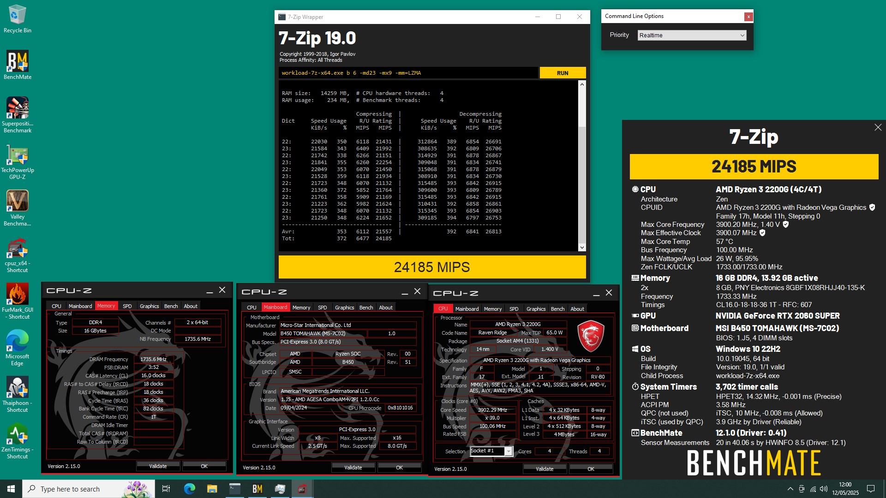The height and width of the screenshot is (498, 886).
Task: Open Graphics tab in CPU CPU-Z window
Action: [x=536, y=309]
